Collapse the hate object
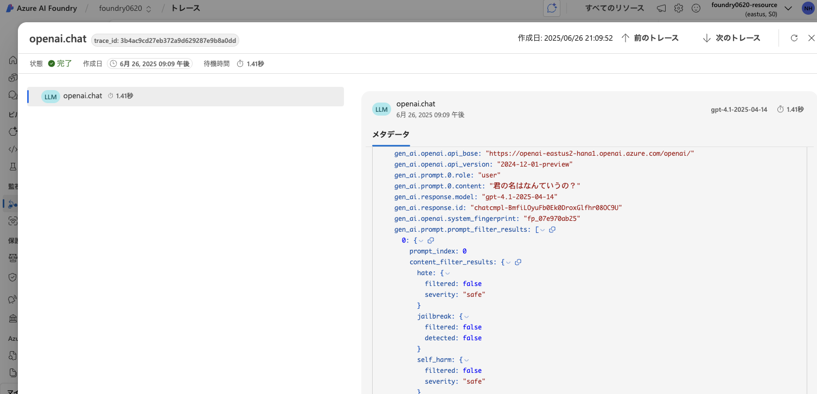This screenshot has width=817, height=394. pos(448,273)
